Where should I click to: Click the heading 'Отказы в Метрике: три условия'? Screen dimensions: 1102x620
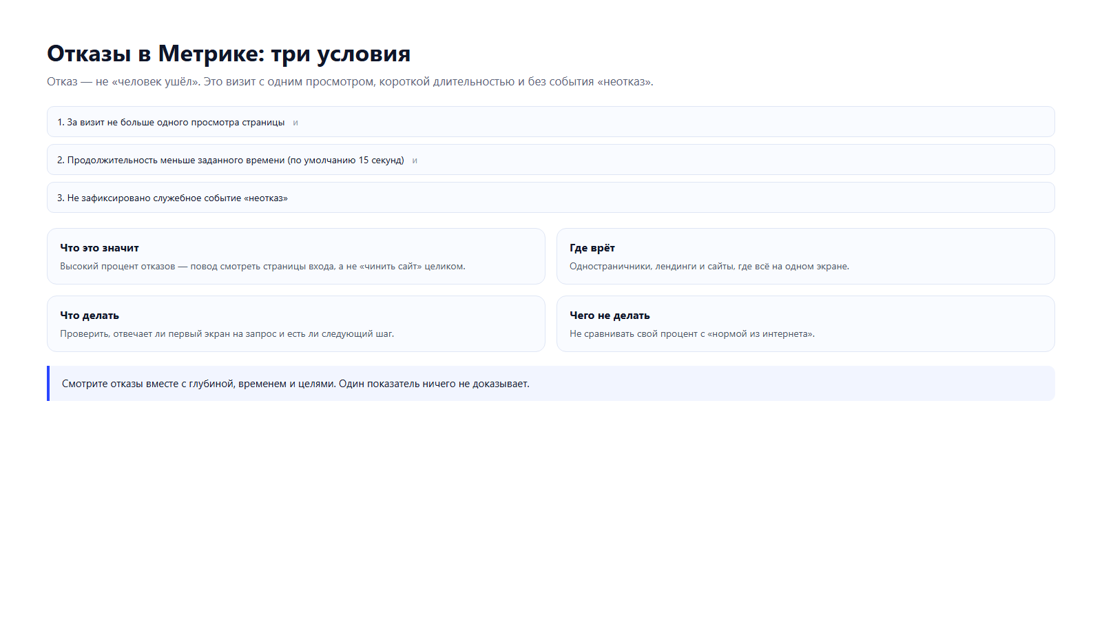coord(229,54)
